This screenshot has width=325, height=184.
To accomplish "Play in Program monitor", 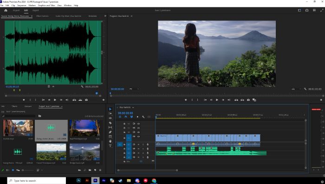I will click(217, 100).
